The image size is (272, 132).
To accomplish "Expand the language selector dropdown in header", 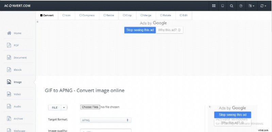I will 251,6.
